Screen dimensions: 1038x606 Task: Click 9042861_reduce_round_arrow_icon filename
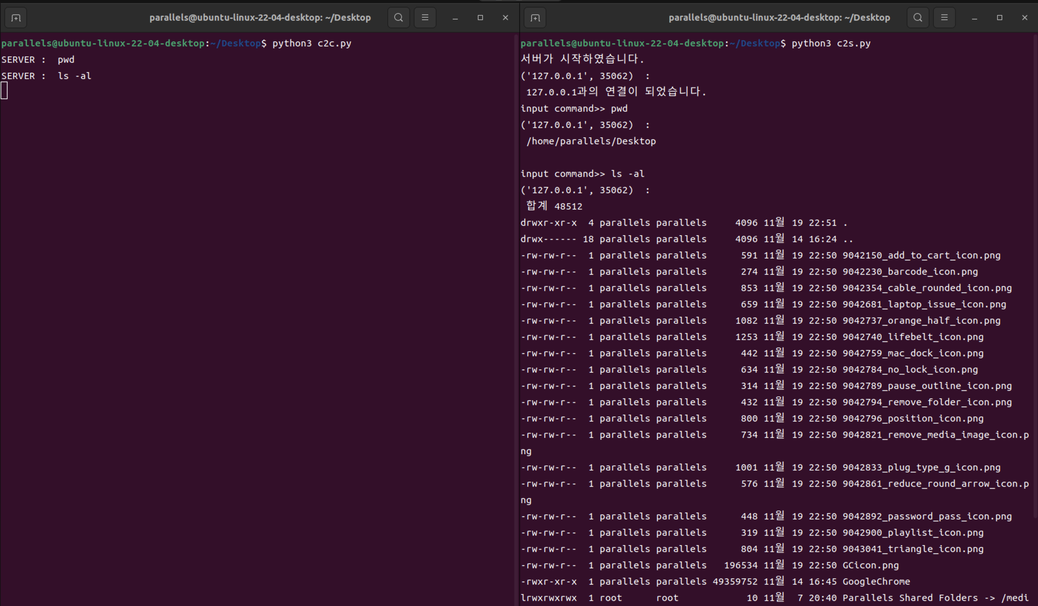pyautogui.click(x=936, y=484)
